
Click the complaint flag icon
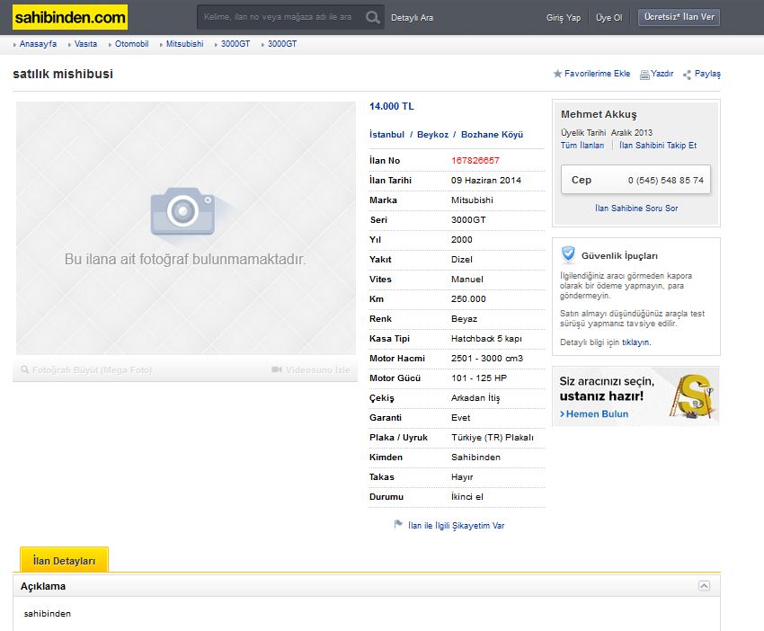tap(398, 524)
